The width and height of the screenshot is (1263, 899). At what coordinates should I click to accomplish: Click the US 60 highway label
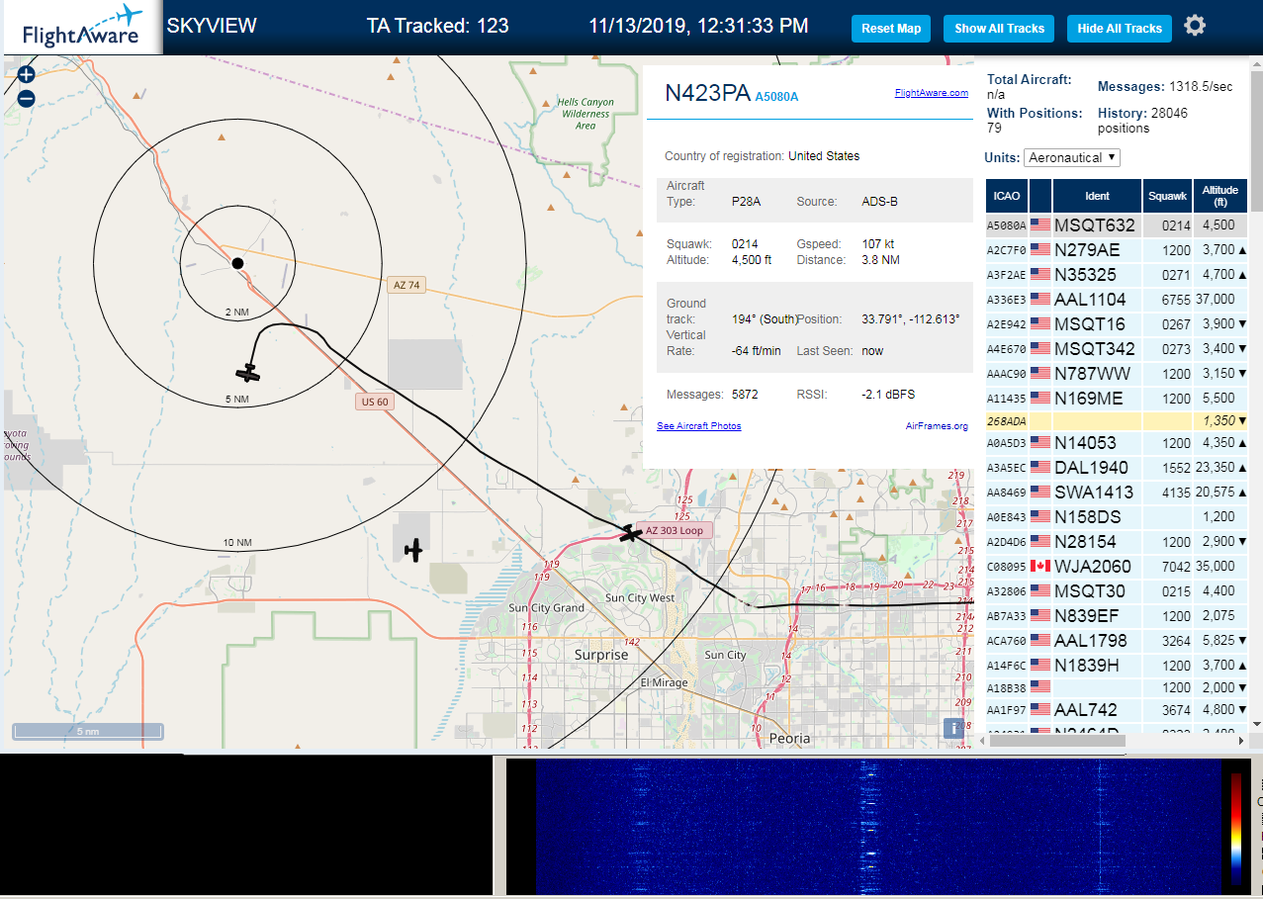coord(374,402)
